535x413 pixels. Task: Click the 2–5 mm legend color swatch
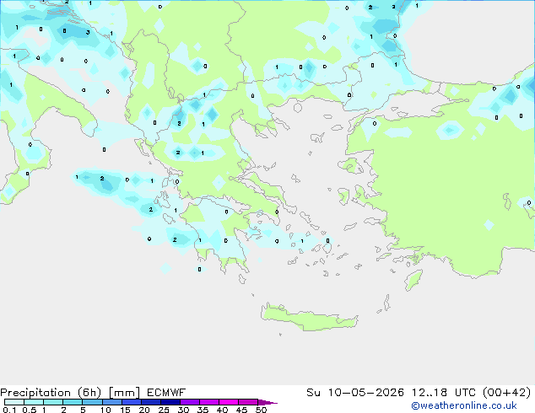pyautogui.click(x=73, y=402)
